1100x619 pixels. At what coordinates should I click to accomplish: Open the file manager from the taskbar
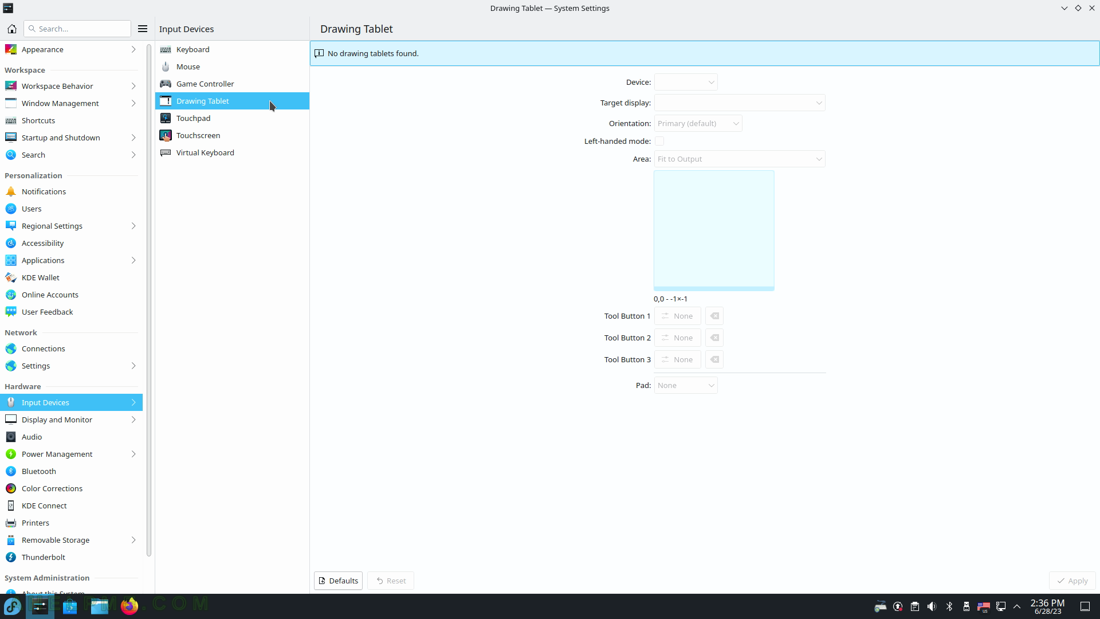[x=100, y=606]
